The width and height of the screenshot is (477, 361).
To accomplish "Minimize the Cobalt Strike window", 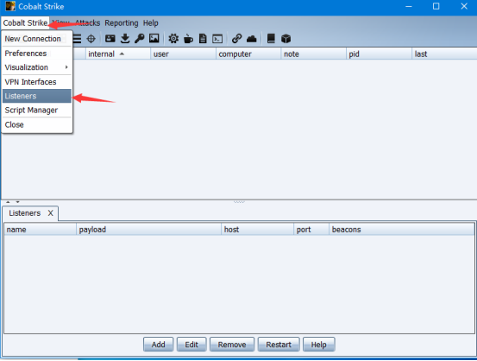I will point(409,6).
